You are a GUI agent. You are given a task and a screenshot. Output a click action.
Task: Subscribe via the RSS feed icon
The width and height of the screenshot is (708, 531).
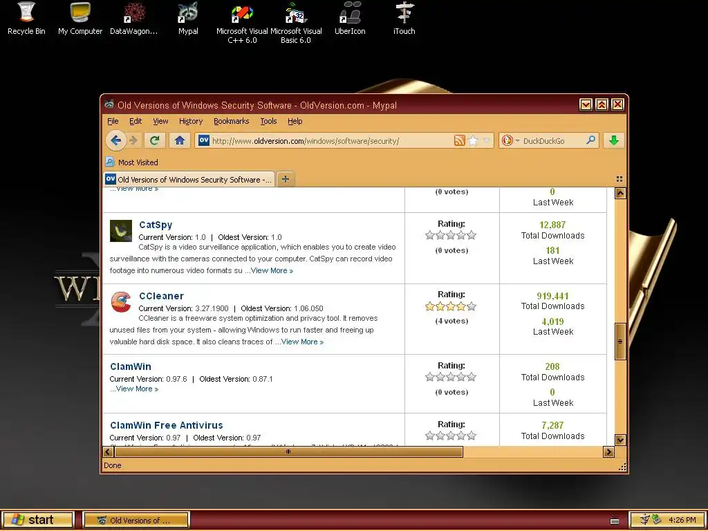459,140
